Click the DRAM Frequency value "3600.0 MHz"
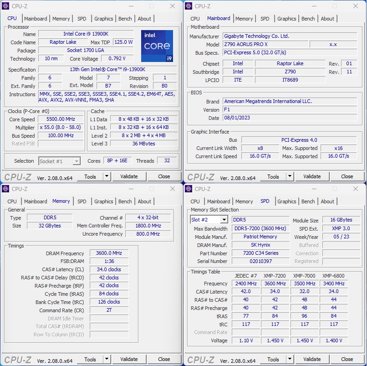The image size is (367, 366). (109, 253)
